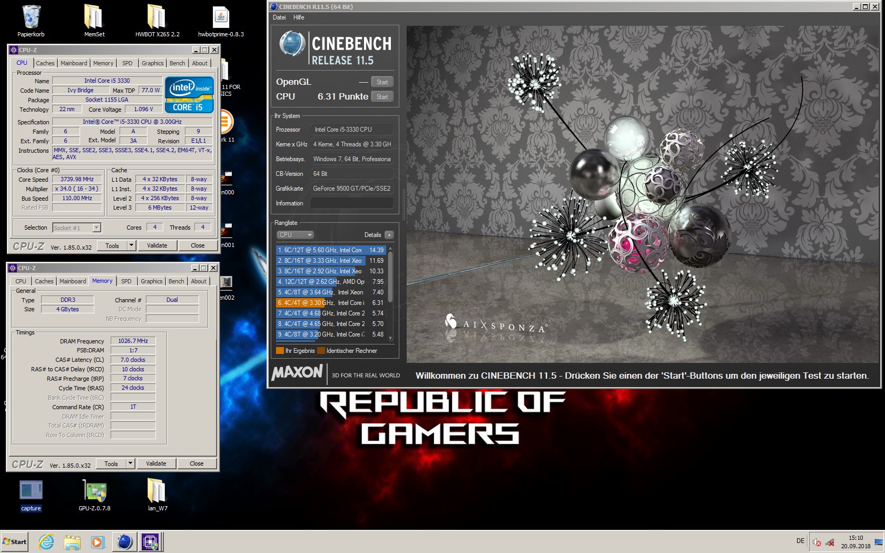Open About tab in lower CPU-Z
885x553 pixels.
click(x=199, y=281)
